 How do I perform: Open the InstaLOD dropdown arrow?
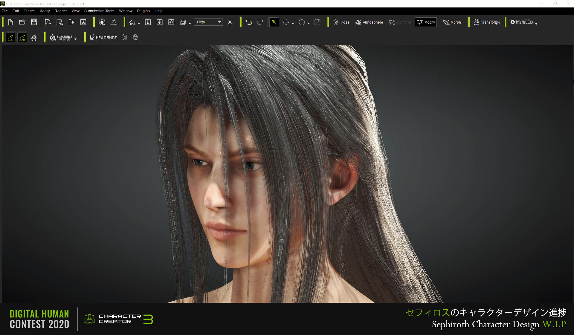[x=536, y=24]
